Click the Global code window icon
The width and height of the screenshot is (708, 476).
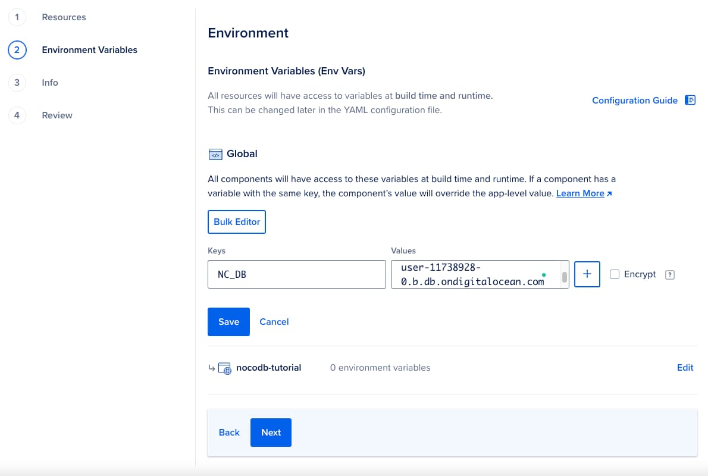215,155
